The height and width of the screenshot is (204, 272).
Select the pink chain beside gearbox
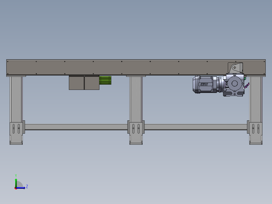click(x=247, y=86)
